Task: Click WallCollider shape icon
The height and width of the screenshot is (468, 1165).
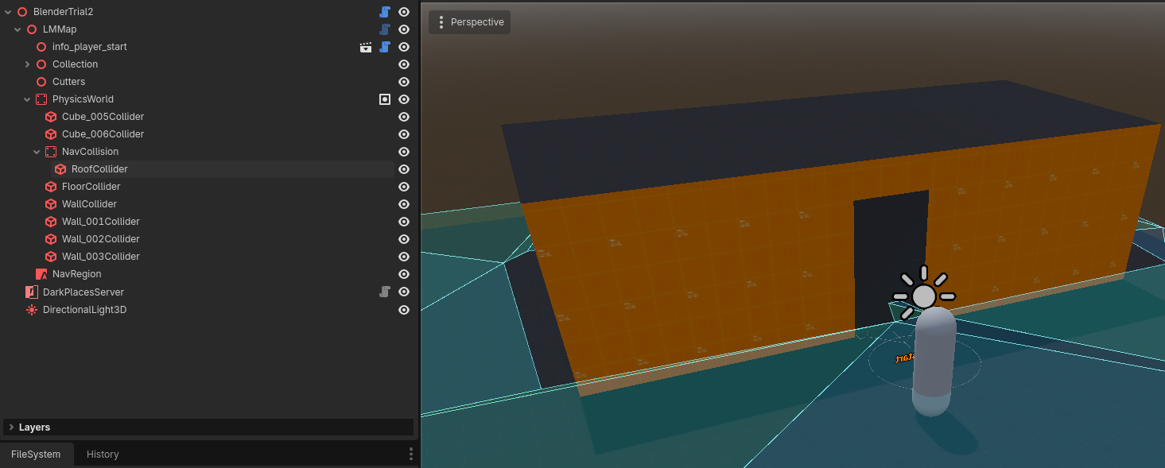Action: coord(51,204)
